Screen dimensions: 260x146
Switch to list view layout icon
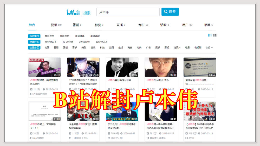[215, 36]
